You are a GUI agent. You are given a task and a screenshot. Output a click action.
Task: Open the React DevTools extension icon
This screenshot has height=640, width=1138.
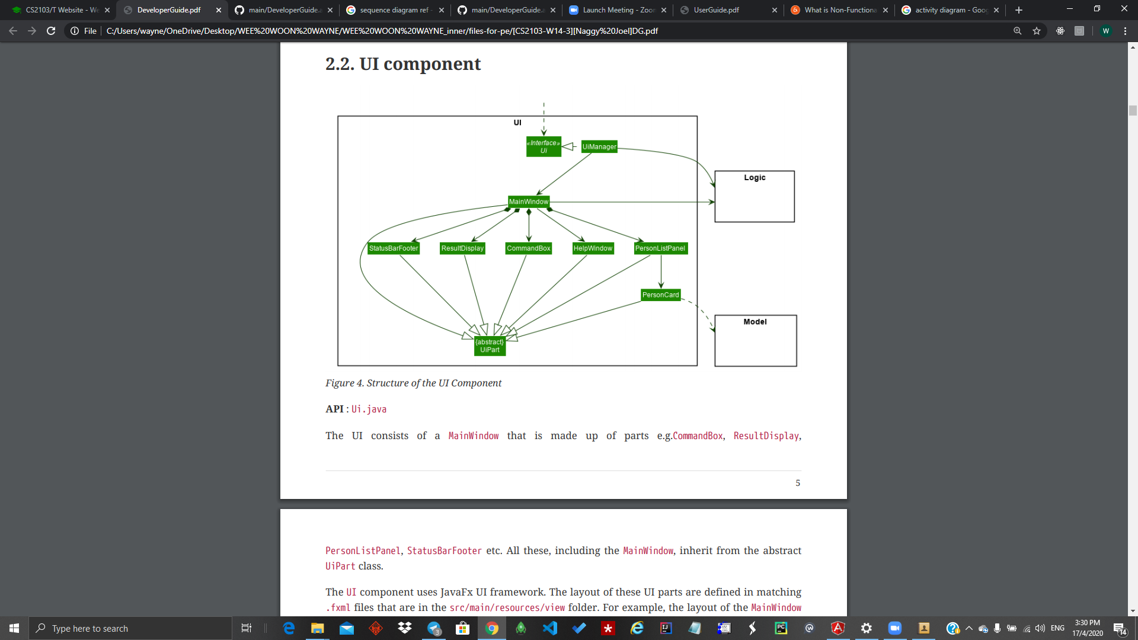[1060, 31]
